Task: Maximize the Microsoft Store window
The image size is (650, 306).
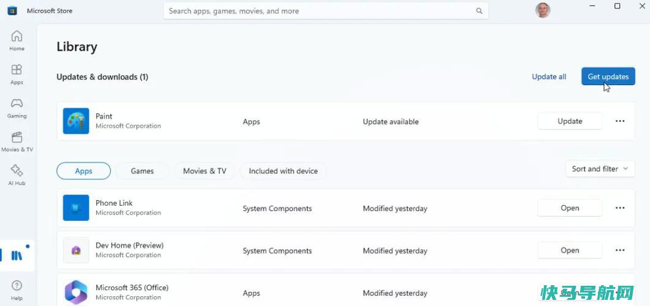Action: coord(618,6)
